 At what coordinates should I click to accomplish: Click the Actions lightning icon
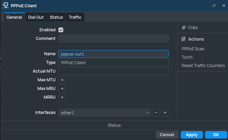coord(184,39)
